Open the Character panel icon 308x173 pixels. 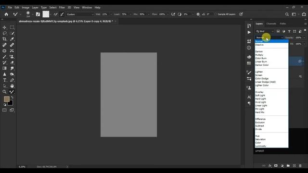click(x=249, y=97)
